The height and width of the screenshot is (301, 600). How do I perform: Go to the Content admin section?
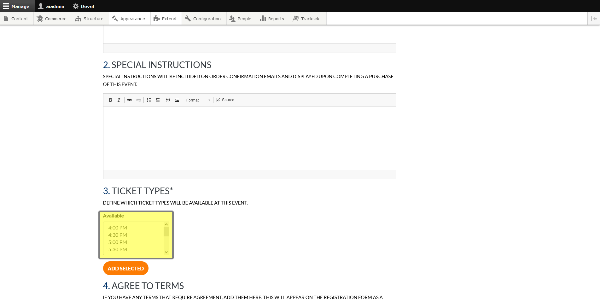16,19
